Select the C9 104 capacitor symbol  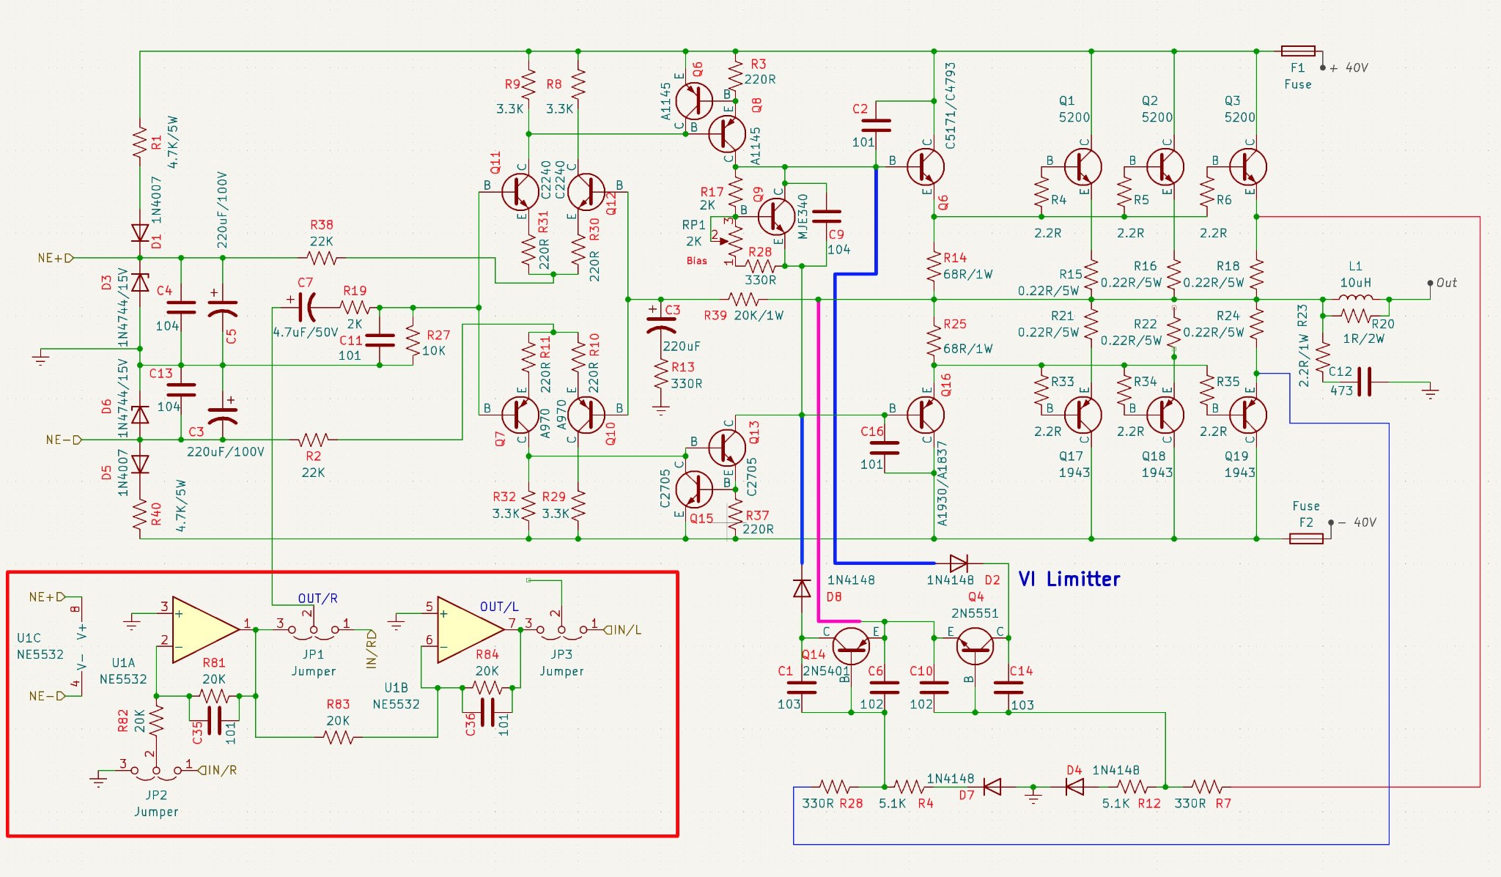click(827, 216)
